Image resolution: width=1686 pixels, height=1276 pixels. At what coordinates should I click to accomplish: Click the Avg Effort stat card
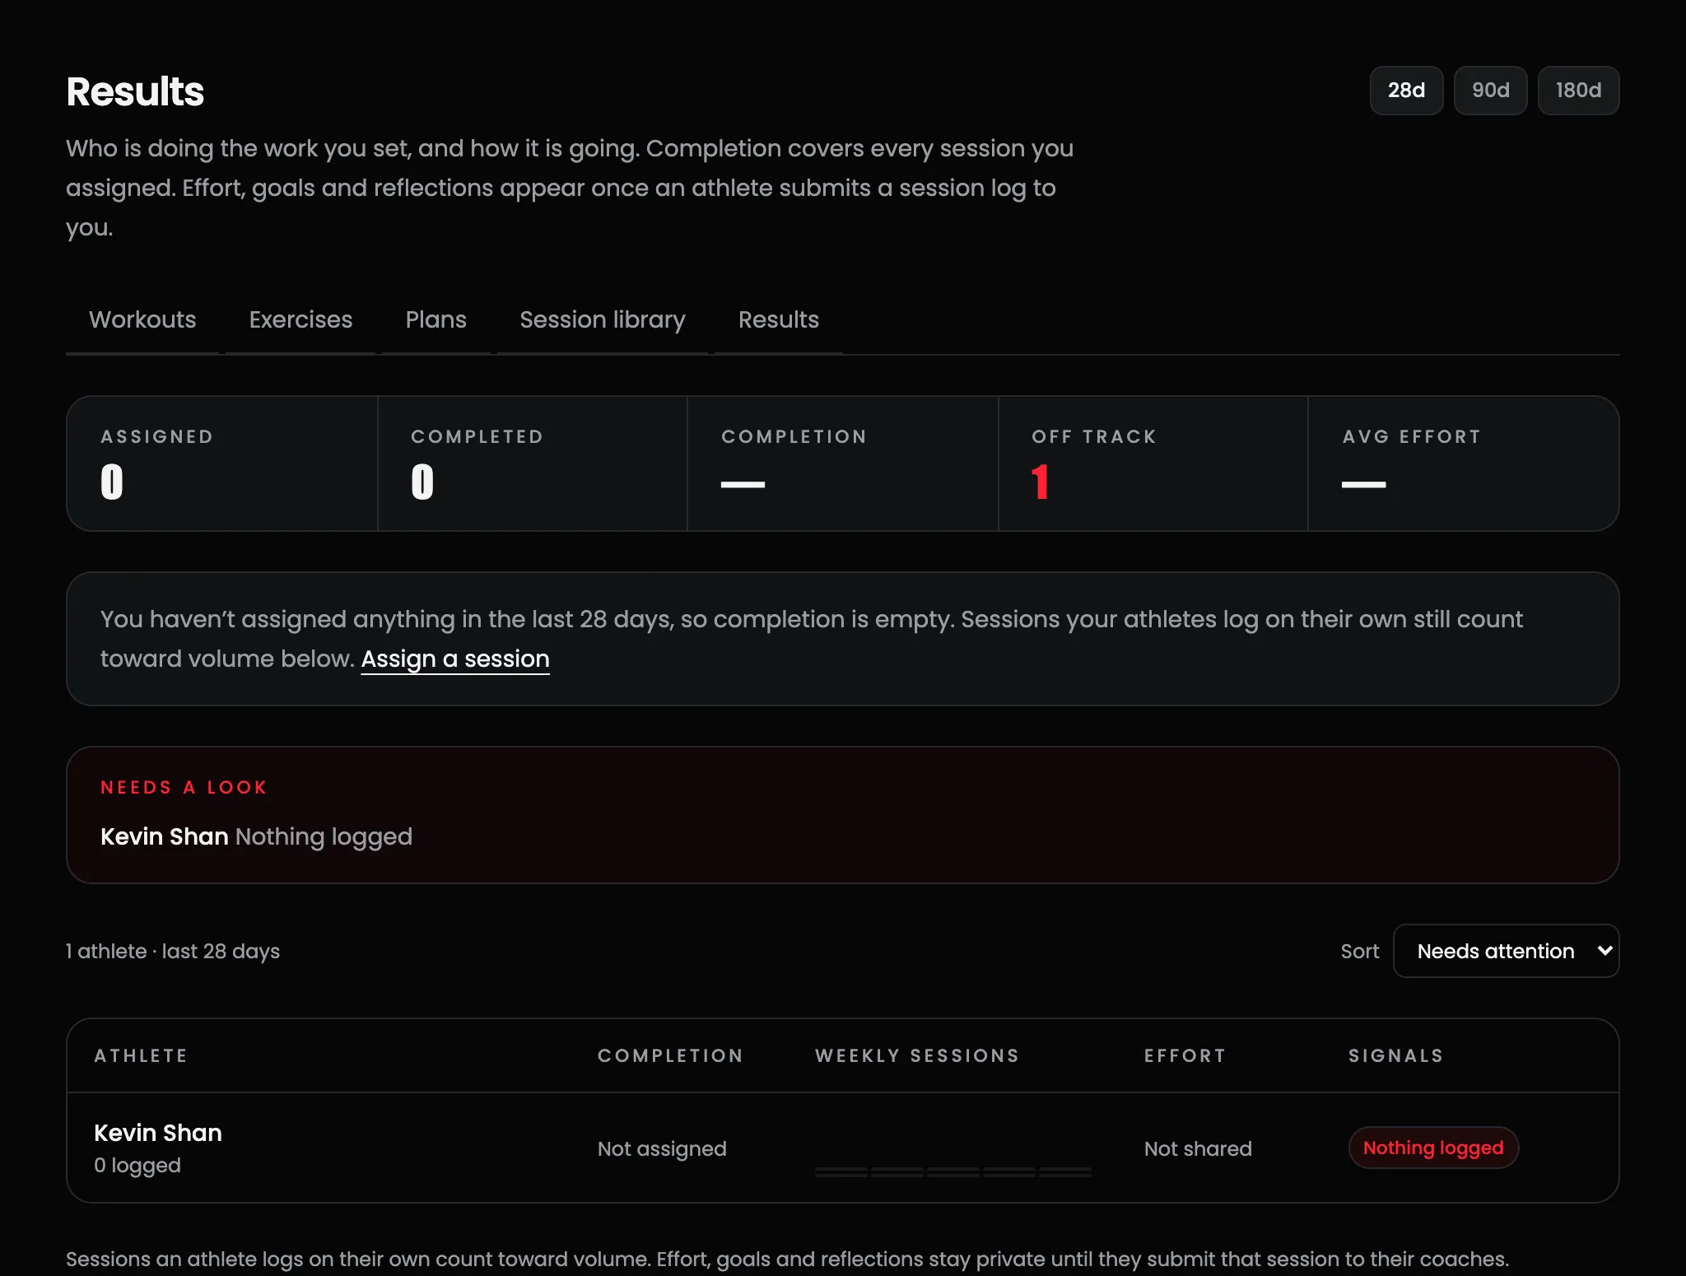pyautogui.click(x=1464, y=463)
